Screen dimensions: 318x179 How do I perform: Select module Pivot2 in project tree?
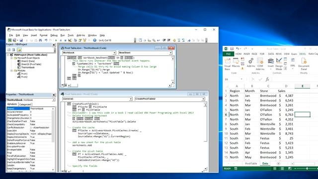click(22, 77)
